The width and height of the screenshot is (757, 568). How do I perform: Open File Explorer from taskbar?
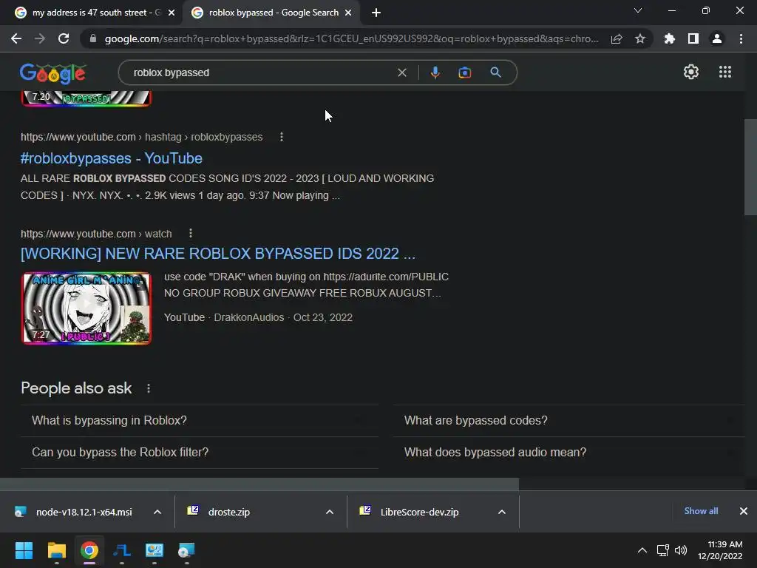pos(56,550)
